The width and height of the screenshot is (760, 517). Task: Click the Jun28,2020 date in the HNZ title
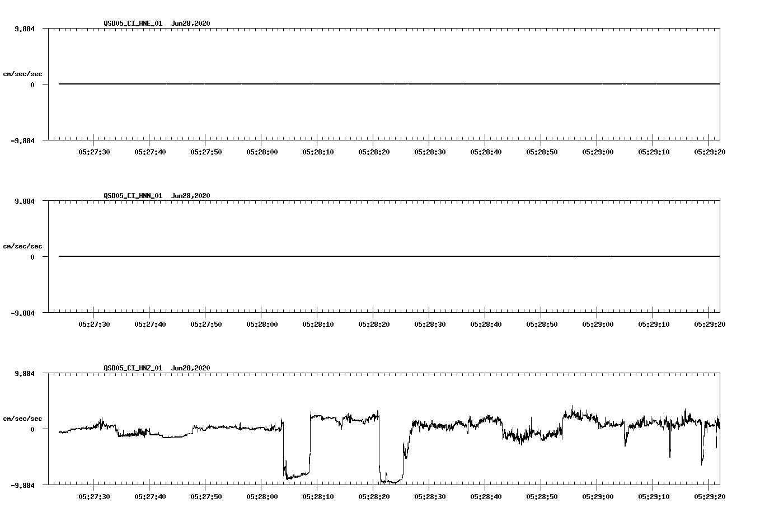[x=191, y=368]
